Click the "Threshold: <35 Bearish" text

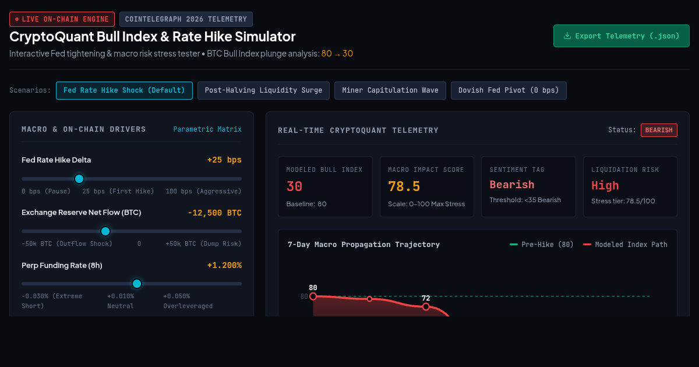click(525, 200)
